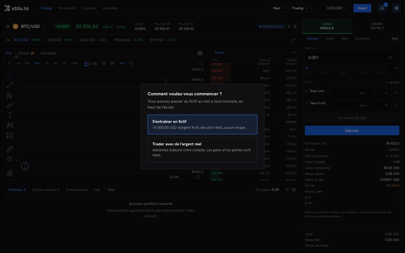This screenshot has width=405, height=253.
Task: Open the Stop Loss prix dropdown
Action: (x=364, y=93)
